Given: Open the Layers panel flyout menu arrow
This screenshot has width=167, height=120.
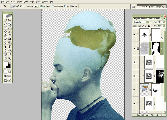Looking at the screenshot, I should click(x=165, y=19).
